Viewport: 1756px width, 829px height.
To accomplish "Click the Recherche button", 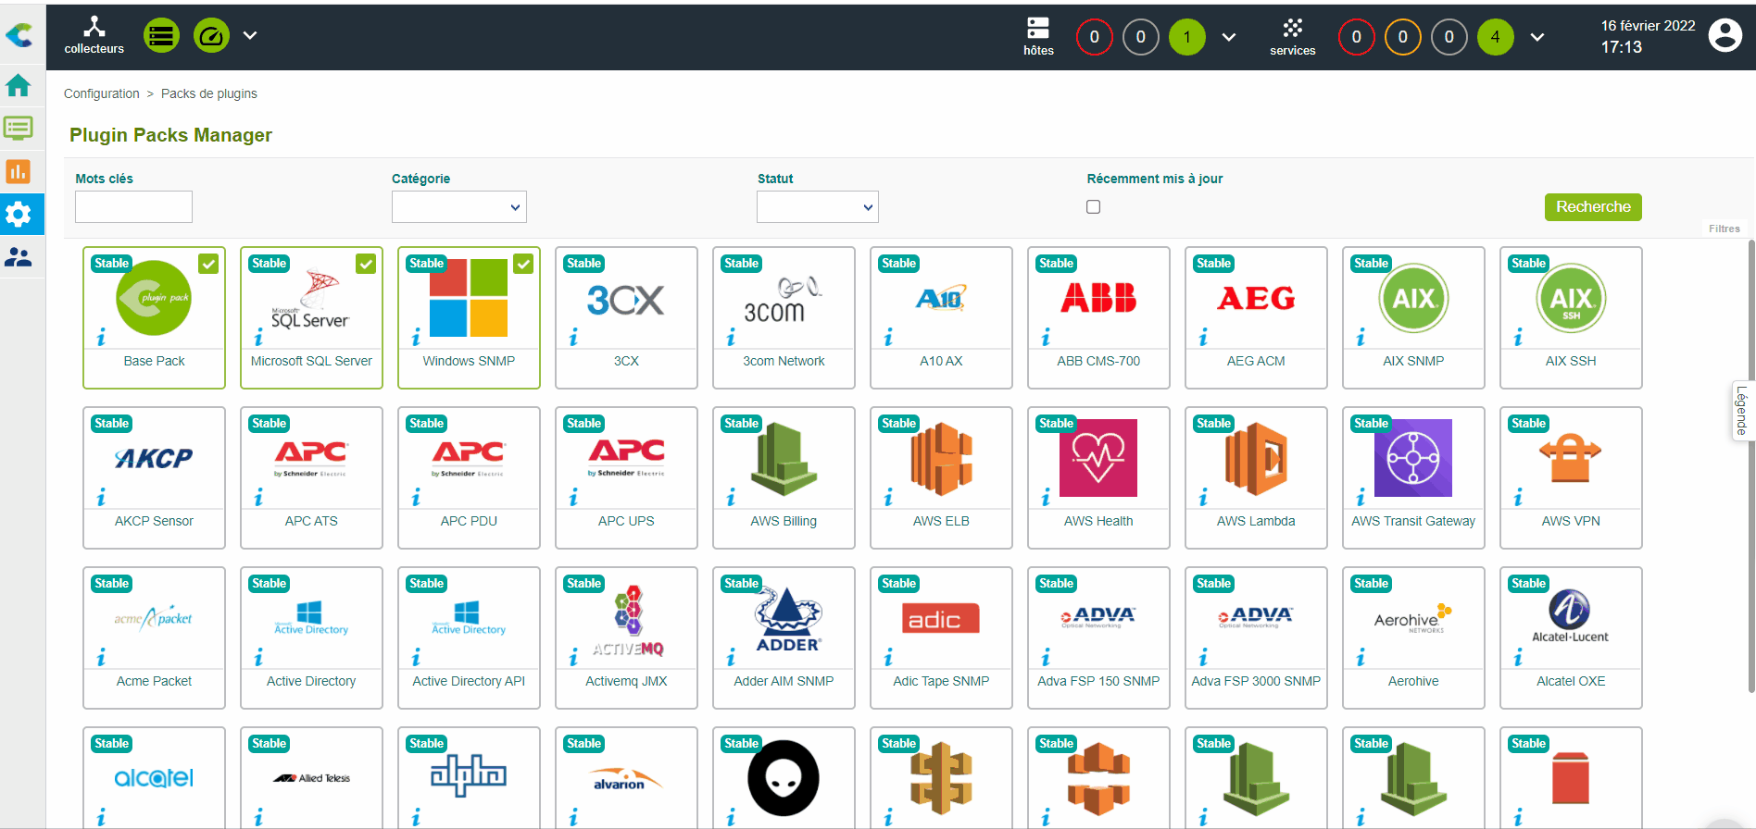I will [1592, 207].
